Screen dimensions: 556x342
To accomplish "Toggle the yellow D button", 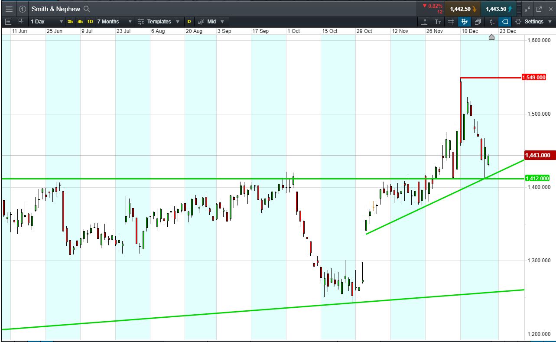I will point(189,22).
